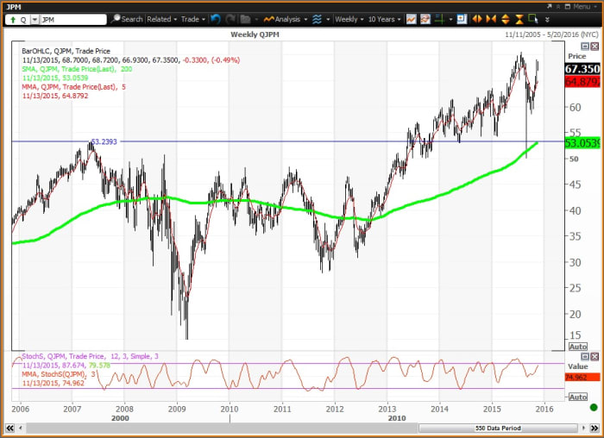
Task: Toggle Auto scale on price axis
Action: click(578, 347)
